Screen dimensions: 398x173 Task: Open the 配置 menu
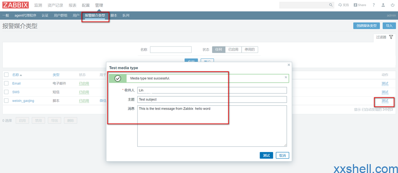click(86, 5)
